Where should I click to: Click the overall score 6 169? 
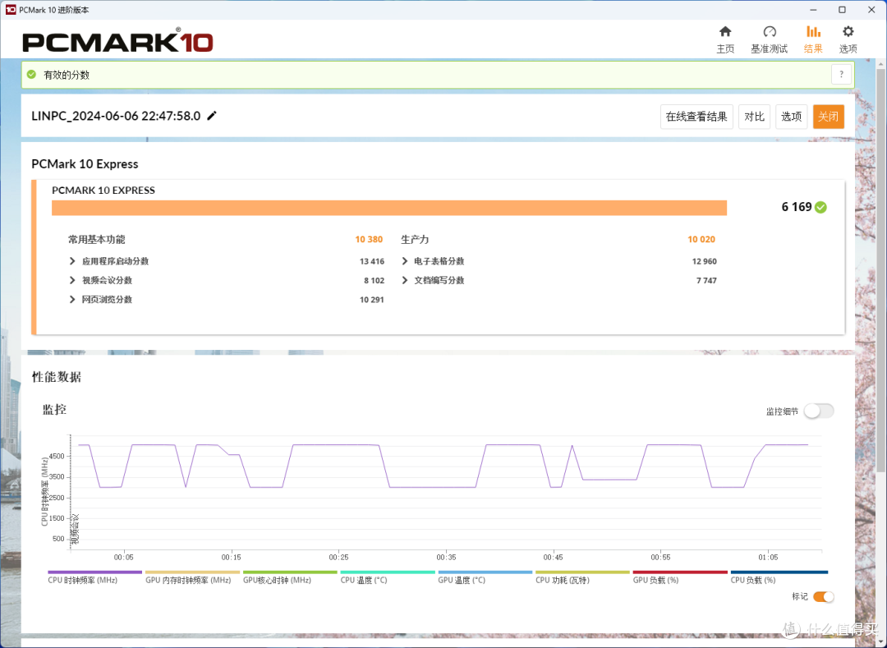797,207
